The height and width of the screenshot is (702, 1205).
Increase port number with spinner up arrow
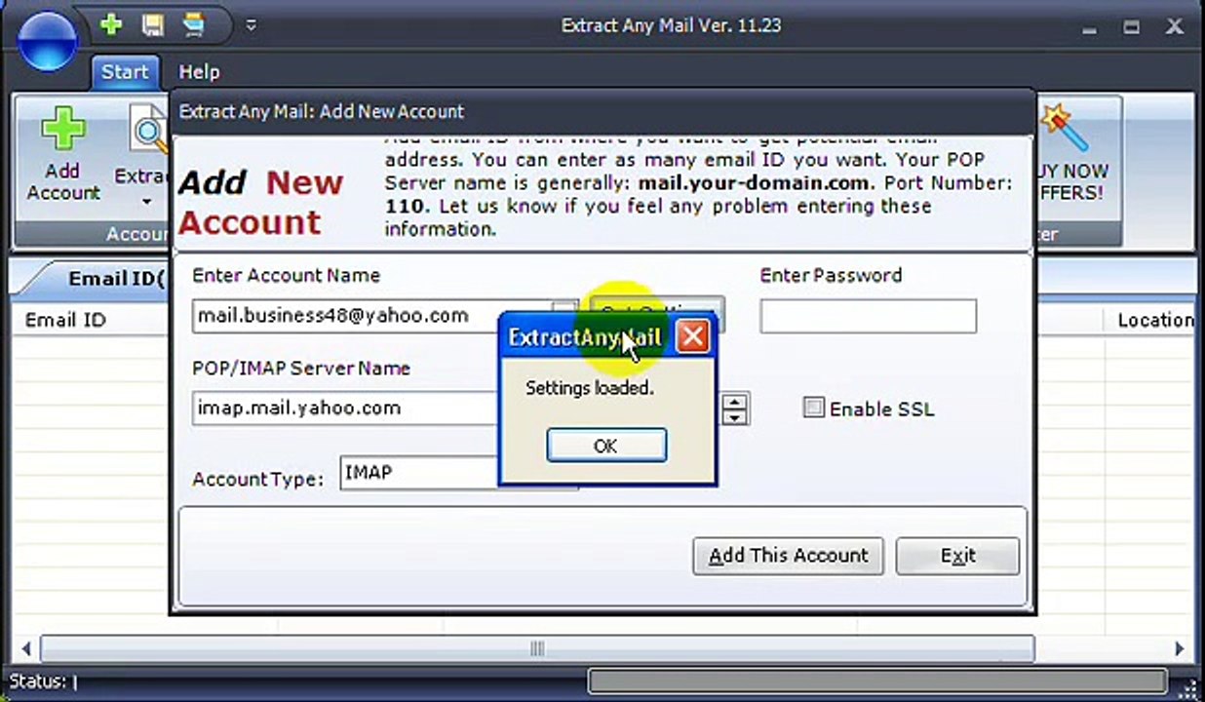(x=735, y=400)
